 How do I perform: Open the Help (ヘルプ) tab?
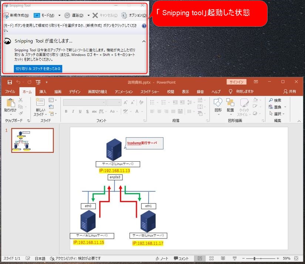pyautogui.click(x=216, y=92)
